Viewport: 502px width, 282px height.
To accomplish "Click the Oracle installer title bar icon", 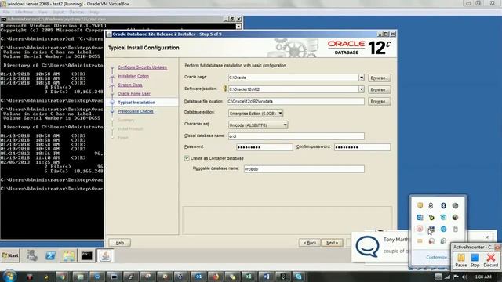I will [x=109, y=34].
